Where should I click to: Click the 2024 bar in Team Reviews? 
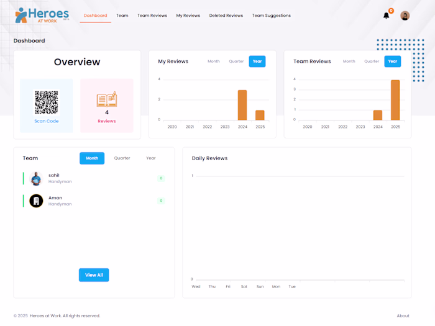[x=378, y=115]
